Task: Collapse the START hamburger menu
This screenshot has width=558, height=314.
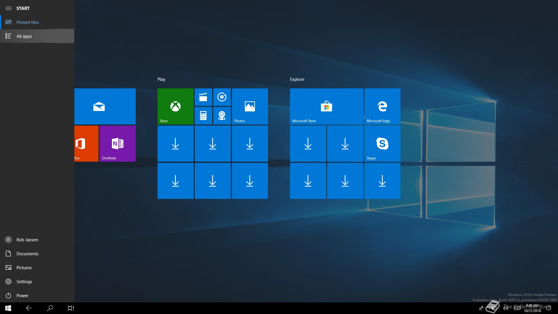Action: 8,8
